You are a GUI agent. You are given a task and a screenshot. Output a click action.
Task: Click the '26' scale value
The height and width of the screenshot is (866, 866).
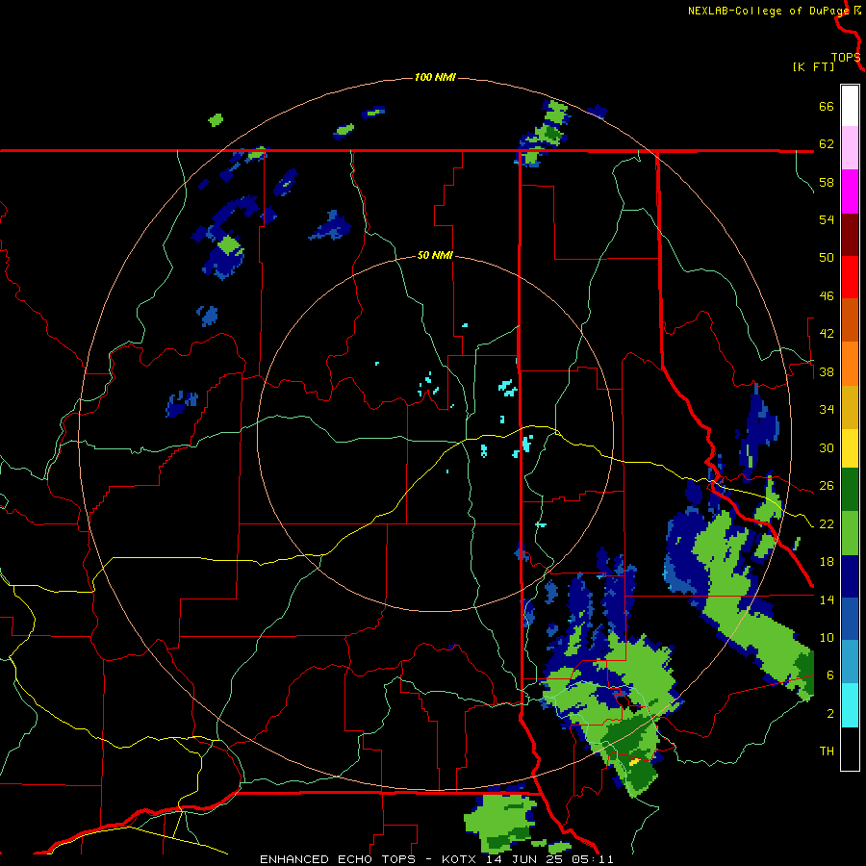(x=827, y=486)
